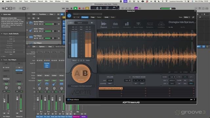Viewport: 210px width, 118px height.
Task: Click the add track plus button
Action: pyautogui.click(x=29, y=18)
